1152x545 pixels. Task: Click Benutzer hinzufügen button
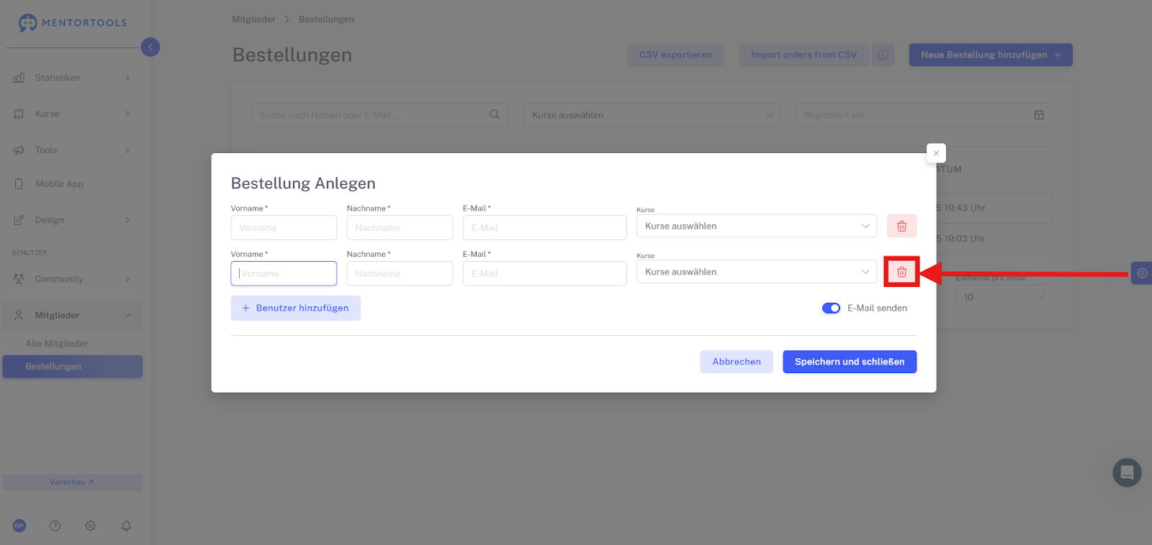(295, 308)
